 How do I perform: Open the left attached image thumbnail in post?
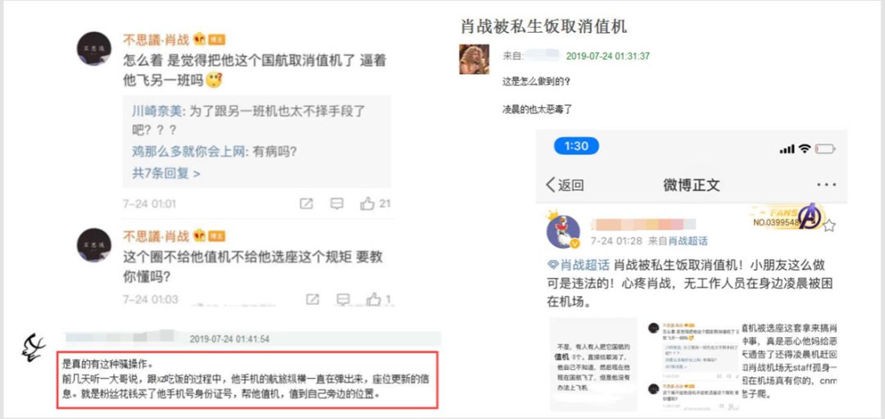593,363
